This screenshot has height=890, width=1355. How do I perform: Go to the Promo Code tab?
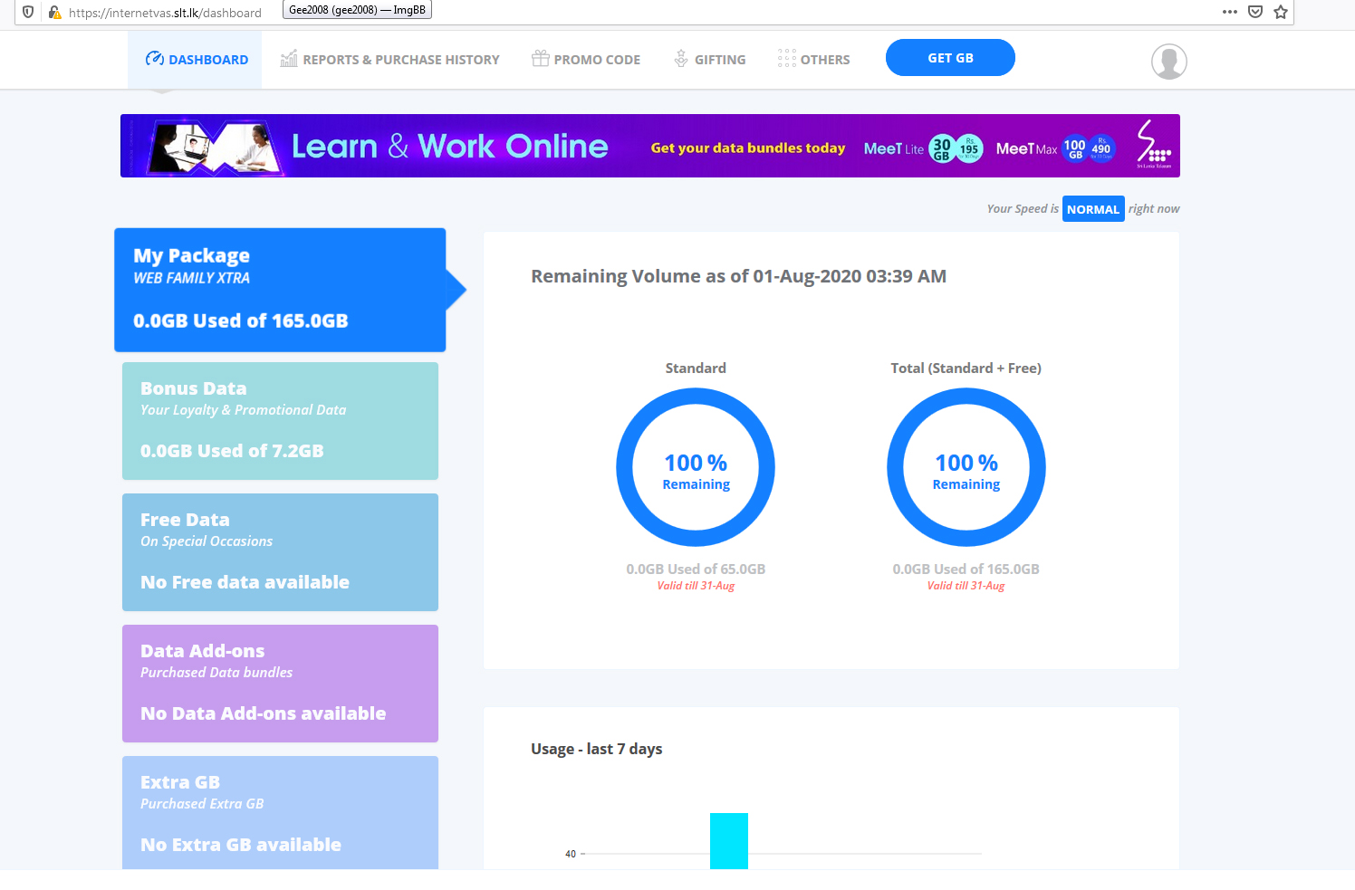point(586,60)
